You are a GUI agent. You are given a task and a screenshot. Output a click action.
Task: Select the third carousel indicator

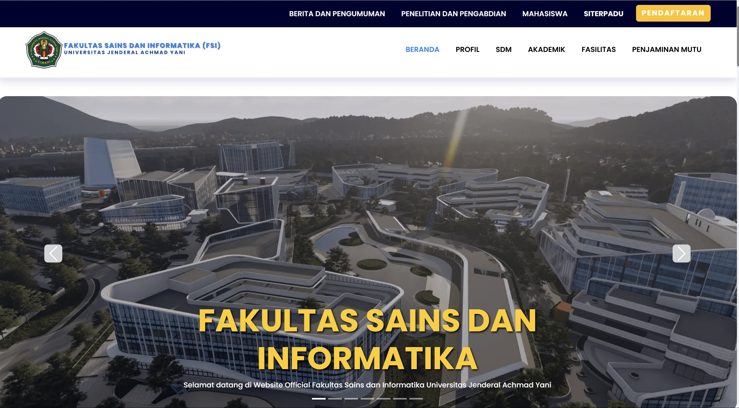tap(351, 398)
